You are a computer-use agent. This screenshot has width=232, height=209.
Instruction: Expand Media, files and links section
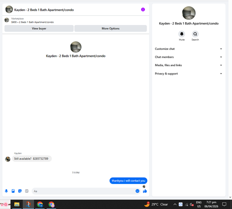pos(188,65)
